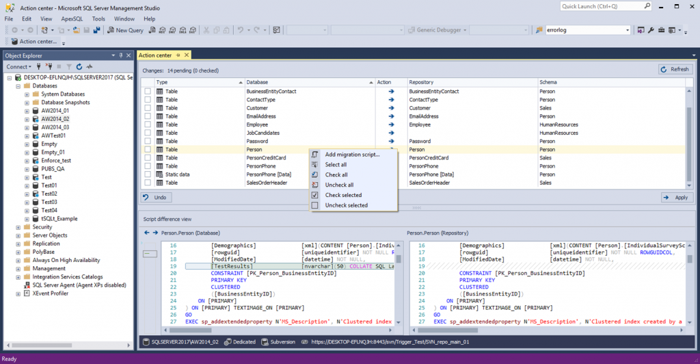The width and height of the screenshot is (700, 364).
Task: Expand the Security folder node
Action: point(18,227)
